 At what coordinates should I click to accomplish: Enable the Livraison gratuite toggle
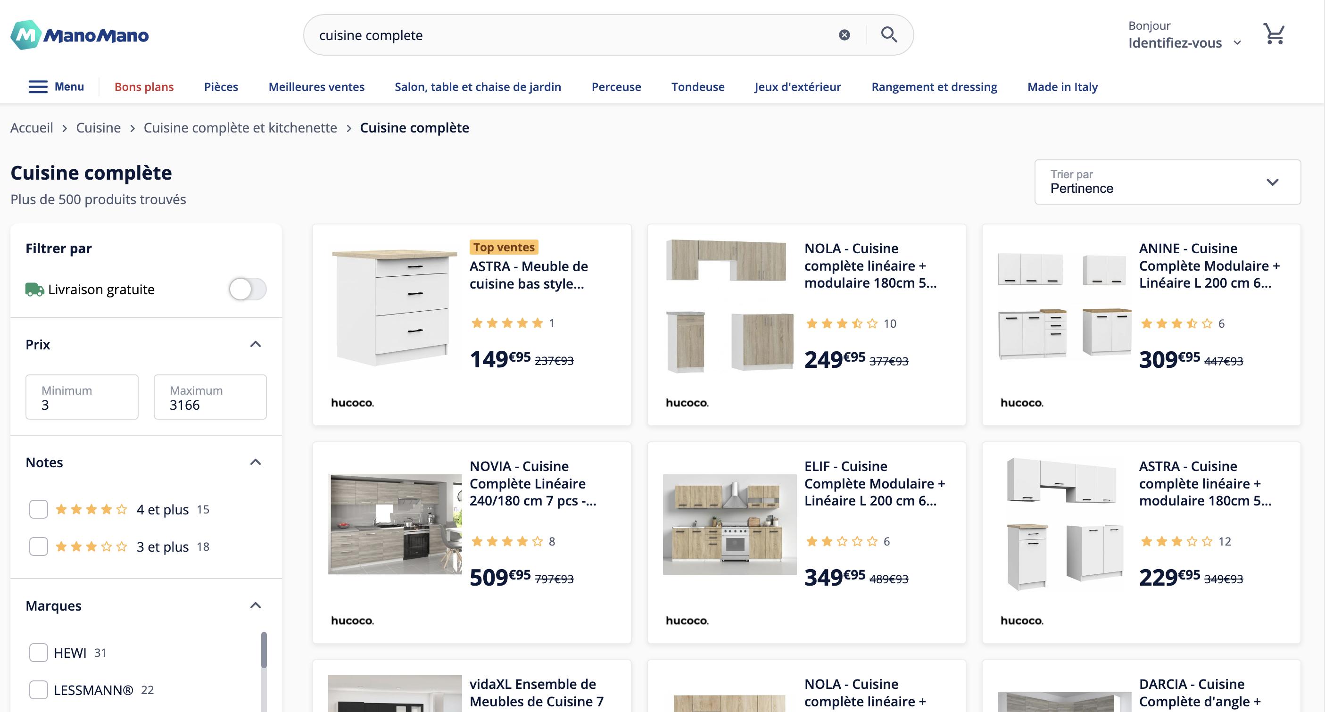[248, 289]
